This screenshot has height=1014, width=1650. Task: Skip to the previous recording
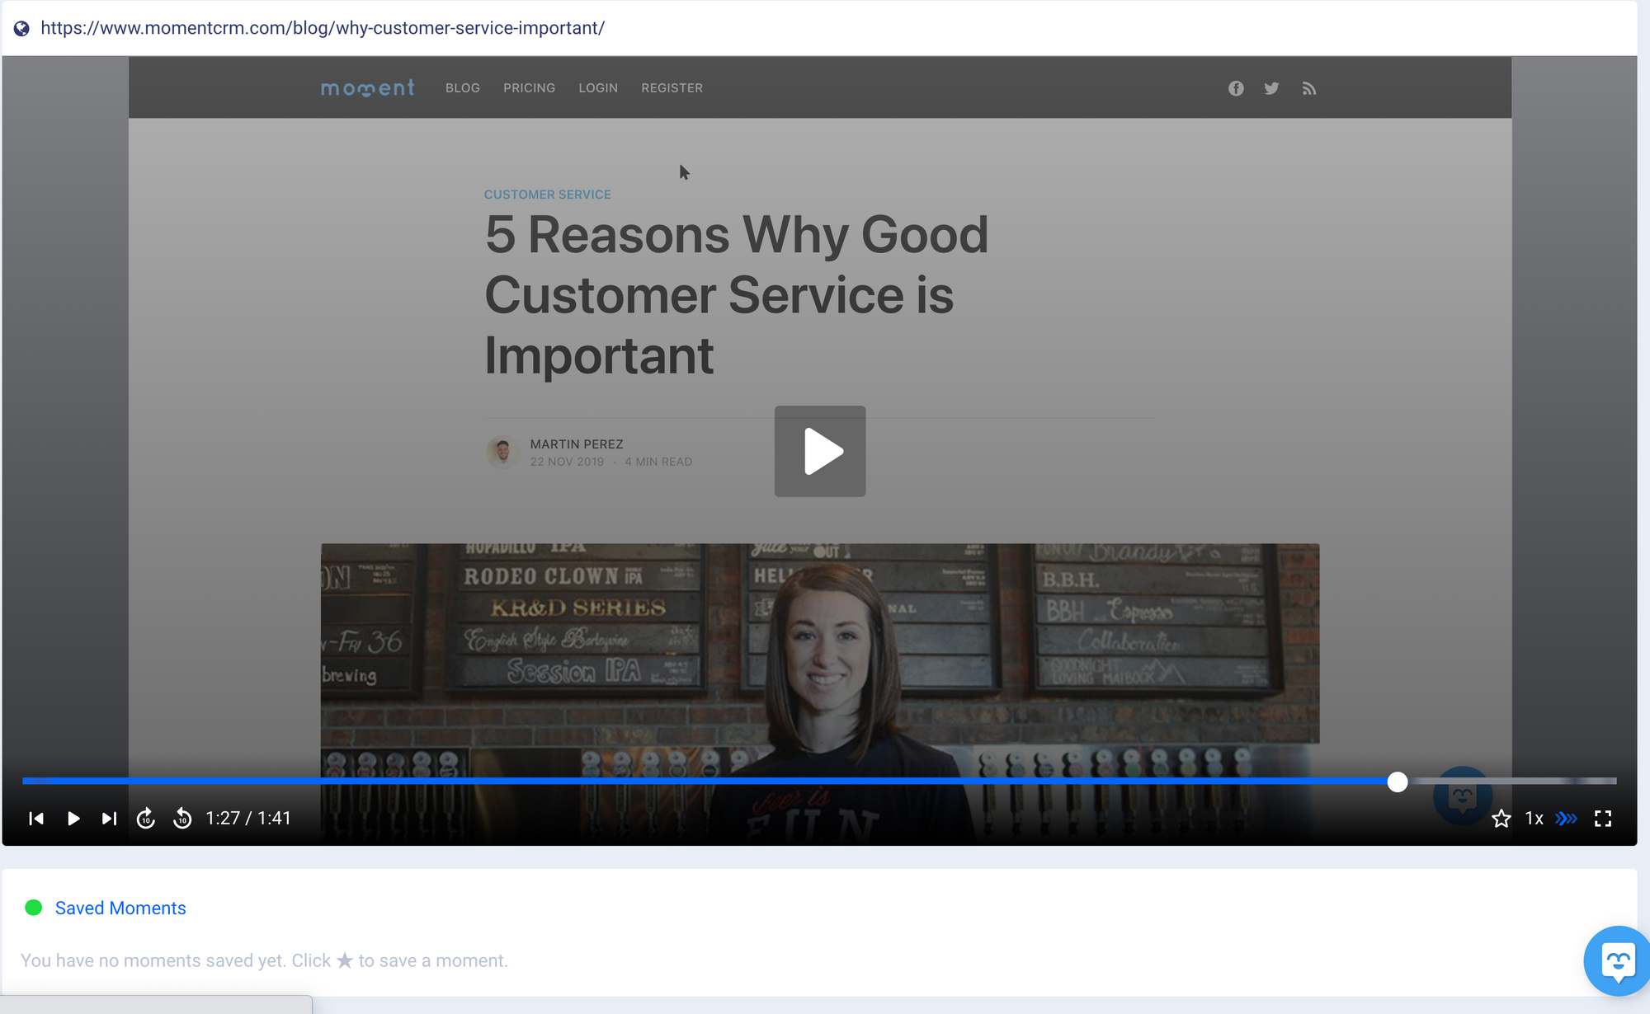[36, 819]
